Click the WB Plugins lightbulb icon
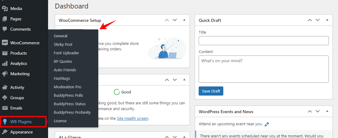 point(5,122)
